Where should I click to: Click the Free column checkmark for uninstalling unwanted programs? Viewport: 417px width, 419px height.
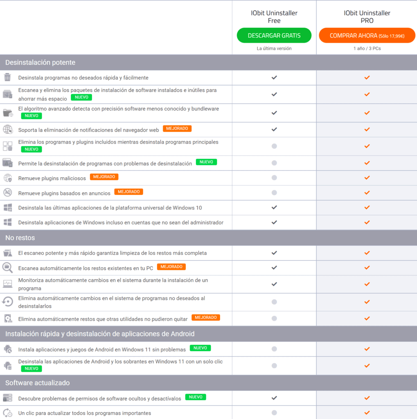point(274,77)
